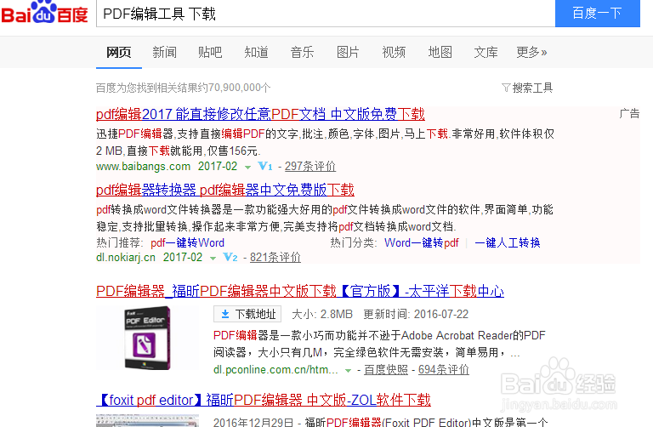Click the V2 credibility badge icon
Screen dimensions: 653x427
click(x=230, y=257)
